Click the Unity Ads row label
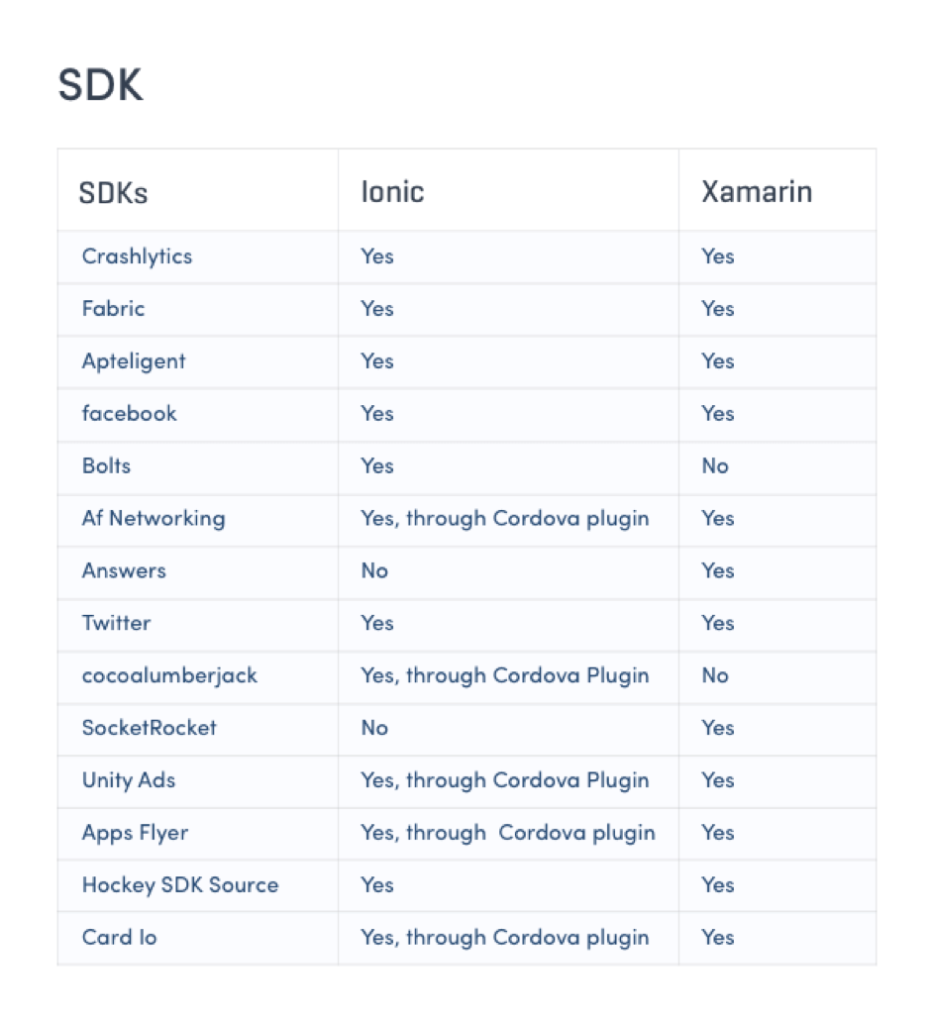Screen dimensions: 930x1019 [128, 780]
